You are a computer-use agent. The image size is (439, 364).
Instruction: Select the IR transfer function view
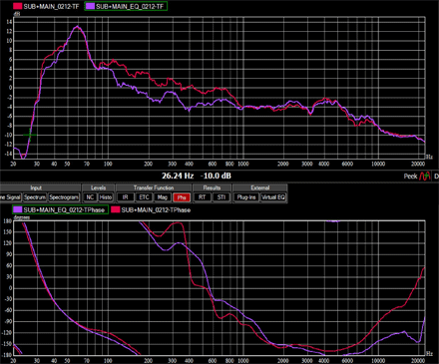point(126,197)
